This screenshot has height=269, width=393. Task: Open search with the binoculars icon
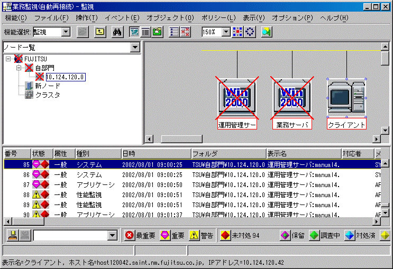[117, 32]
